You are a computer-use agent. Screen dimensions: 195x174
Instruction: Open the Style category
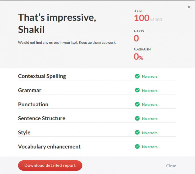pyautogui.click(x=24, y=133)
